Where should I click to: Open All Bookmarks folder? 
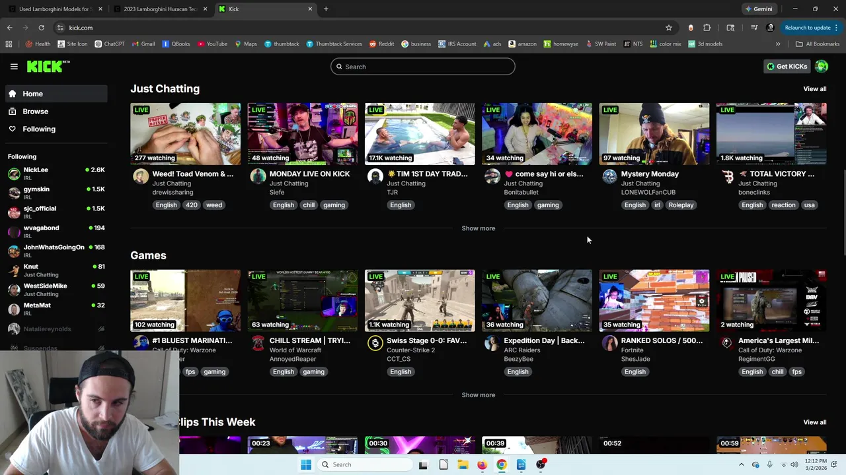click(x=818, y=44)
